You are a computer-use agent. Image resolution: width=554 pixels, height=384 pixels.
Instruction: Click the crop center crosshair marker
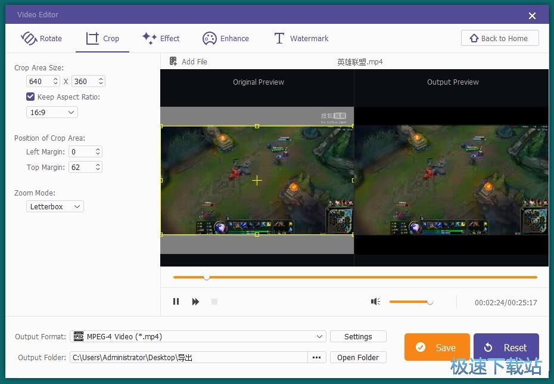point(257,180)
